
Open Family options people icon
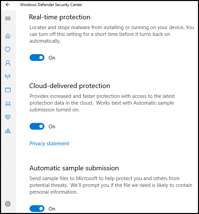[x=8, y=131]
